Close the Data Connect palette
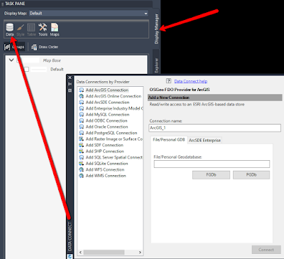The width and height of the screenshot is (284, 259). click(x=70, y=78)
